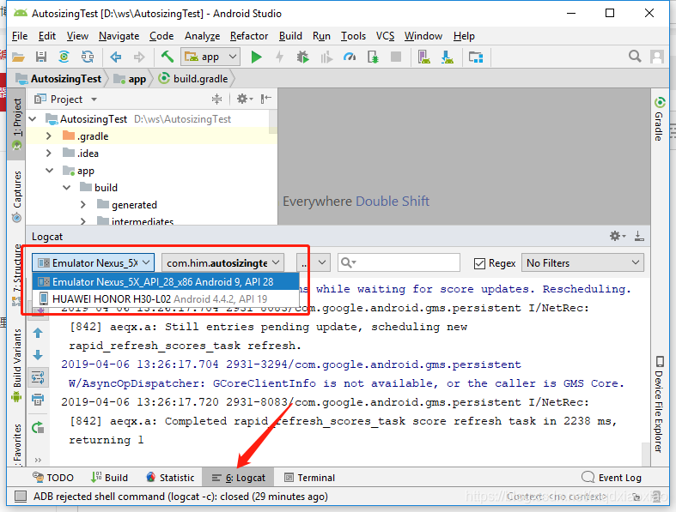Collapse the app module tree node
676x512 pixels.
tap(50, 171)
